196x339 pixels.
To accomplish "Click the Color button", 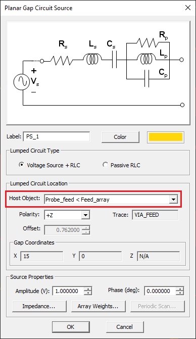I will (120, 137).
